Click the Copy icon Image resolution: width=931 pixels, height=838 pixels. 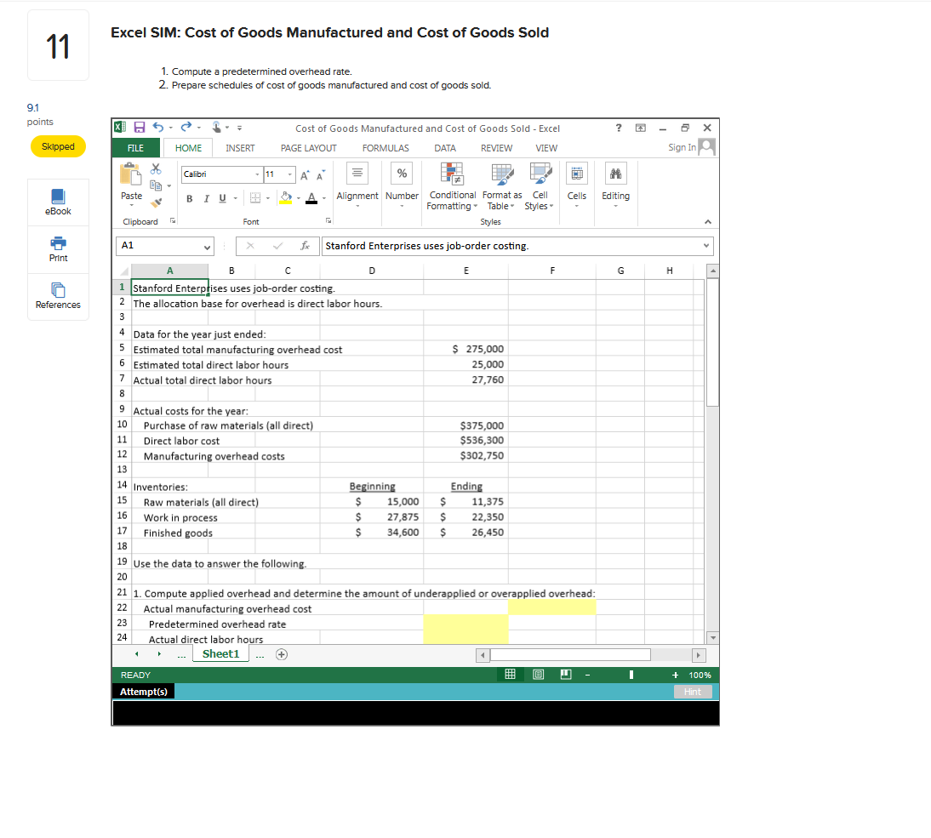[156, 185]
